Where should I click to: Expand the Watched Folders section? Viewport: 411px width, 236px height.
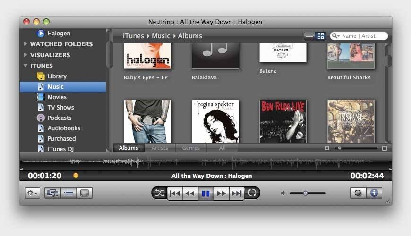[26, 44]
